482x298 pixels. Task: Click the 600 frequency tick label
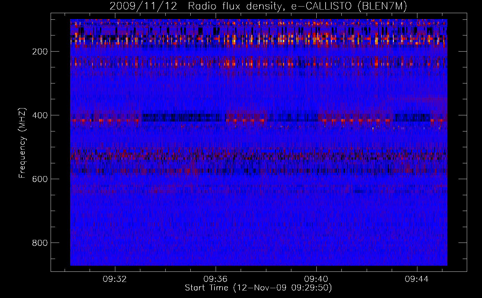(40, 179)
